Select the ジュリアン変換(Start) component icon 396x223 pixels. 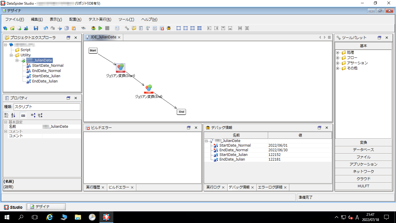pyautogui.click(x=121, y=68)
